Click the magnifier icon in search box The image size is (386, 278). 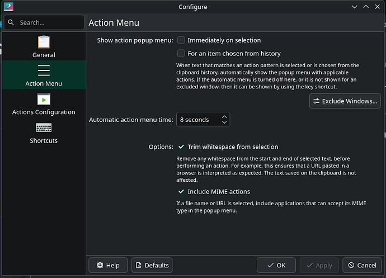click(x=11, y=23)
